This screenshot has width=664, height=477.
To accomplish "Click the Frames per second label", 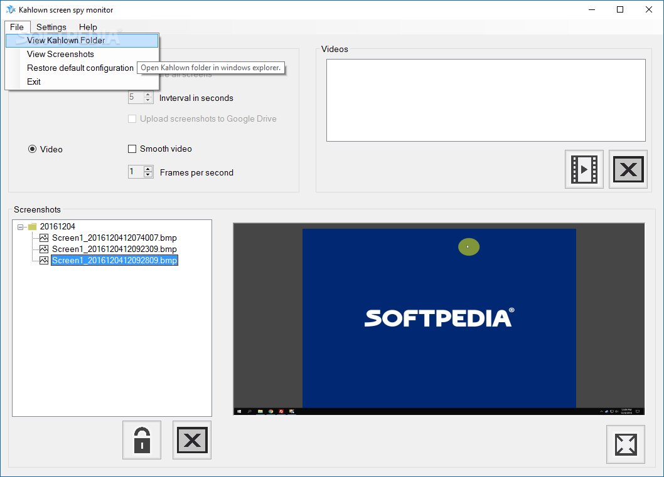I will [196, 172].
